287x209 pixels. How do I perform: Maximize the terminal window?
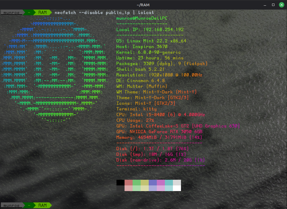273,5
